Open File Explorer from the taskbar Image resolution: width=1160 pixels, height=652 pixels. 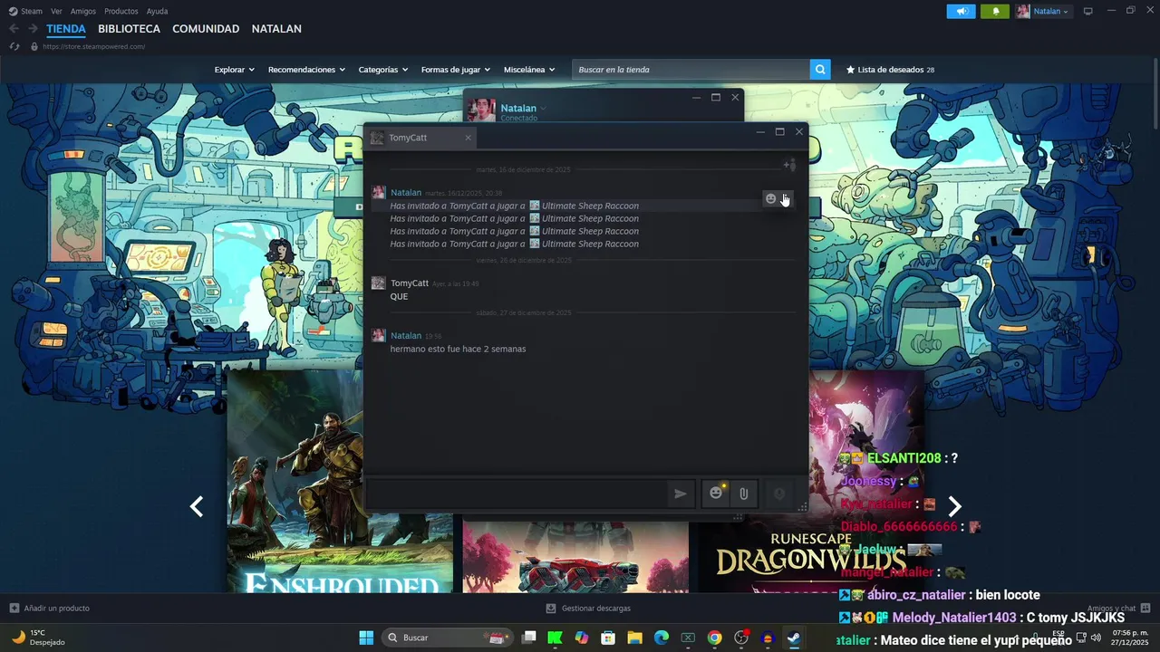coord(635,638)
